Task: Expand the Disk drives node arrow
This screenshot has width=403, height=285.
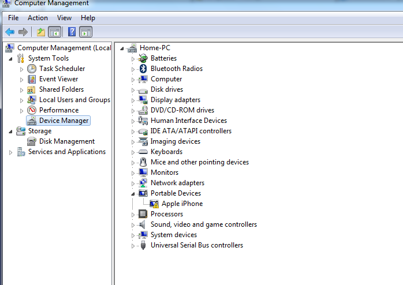Action: click(133, 90)
